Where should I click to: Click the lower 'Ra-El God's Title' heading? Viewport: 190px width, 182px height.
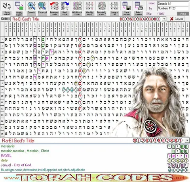pos(18,140)
